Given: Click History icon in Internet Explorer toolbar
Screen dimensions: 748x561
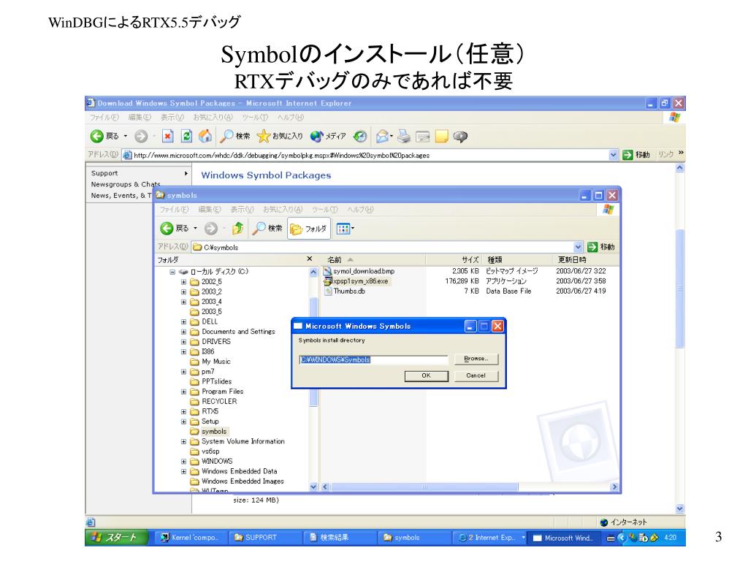Looking at the screenshot, I should tap(360, 137).
